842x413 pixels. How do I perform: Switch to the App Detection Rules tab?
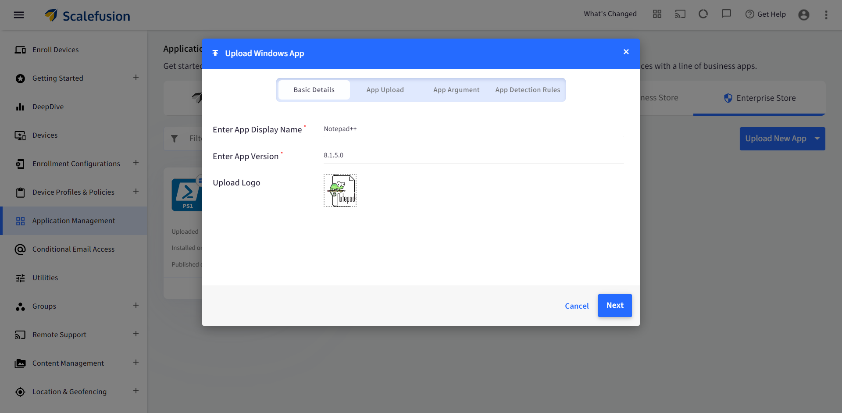tap(528, 90)
